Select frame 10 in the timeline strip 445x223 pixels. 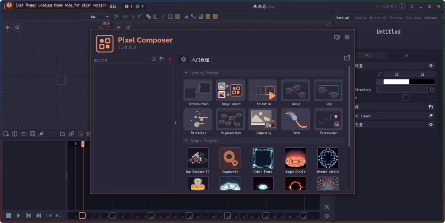point(151,216)
